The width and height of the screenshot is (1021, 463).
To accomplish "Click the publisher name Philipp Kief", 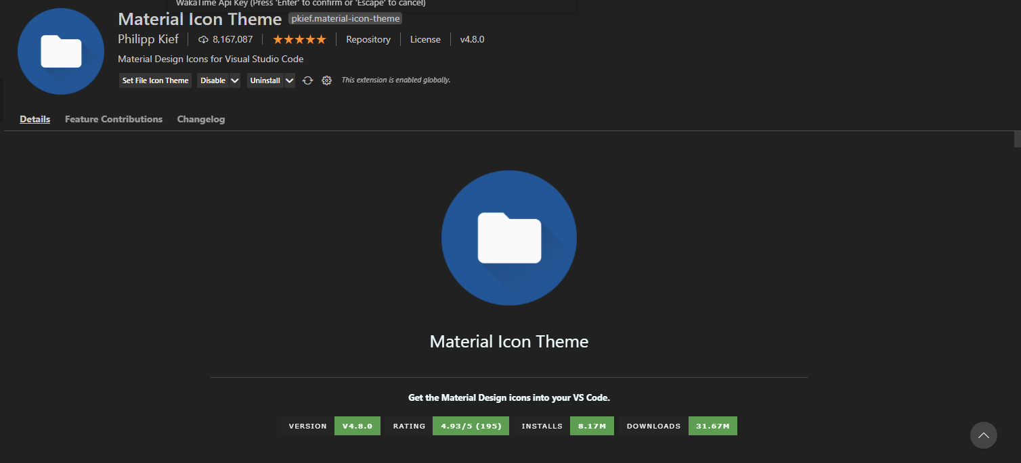I will click(x=148, y=39).
